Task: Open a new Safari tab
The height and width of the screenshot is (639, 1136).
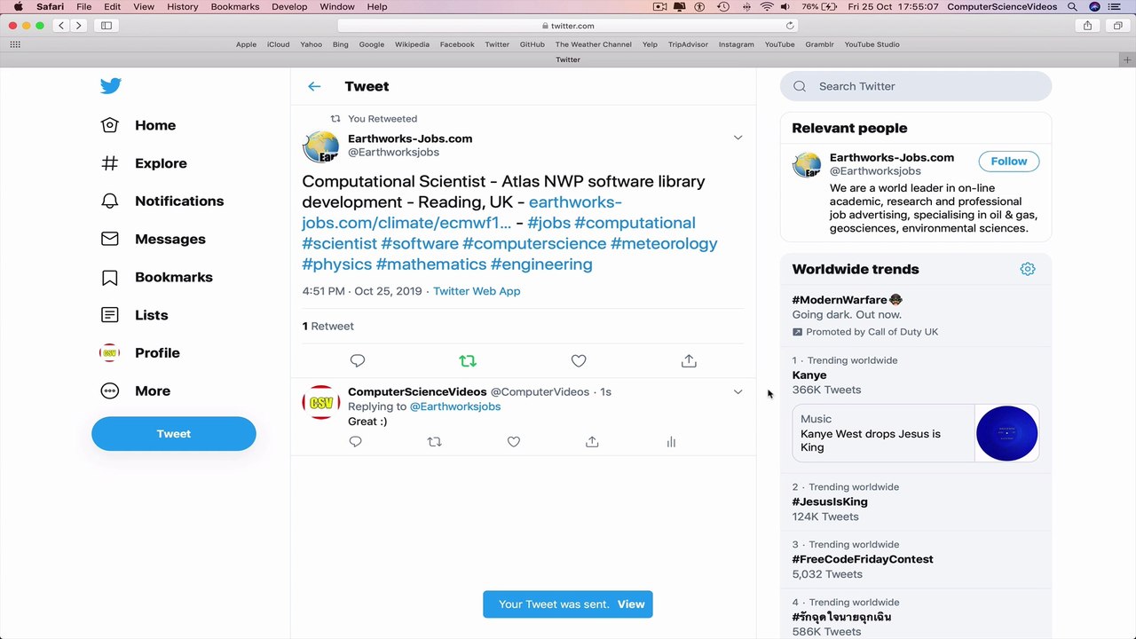Action: (x=1127, y=59)
